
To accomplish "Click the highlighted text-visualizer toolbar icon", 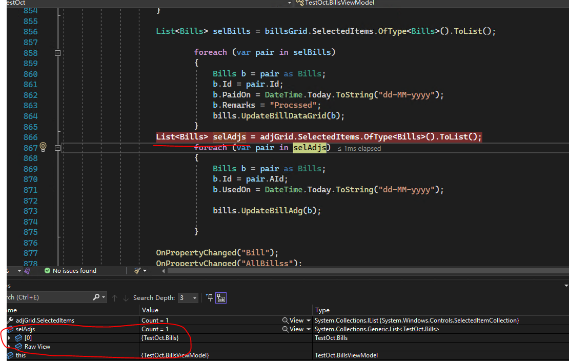I will pos(220,297).
